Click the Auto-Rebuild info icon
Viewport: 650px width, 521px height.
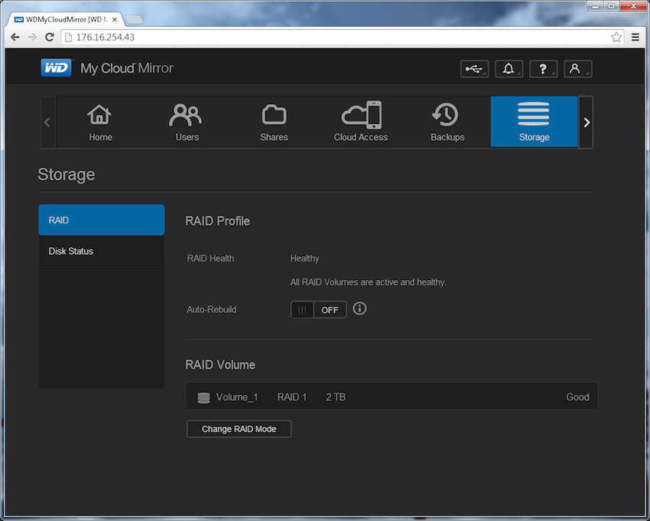[359, 308]
